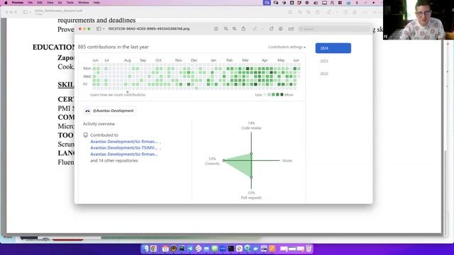454x255 pixels.
Task: Open Telegram from the Dock
Action: click(190, 249)
